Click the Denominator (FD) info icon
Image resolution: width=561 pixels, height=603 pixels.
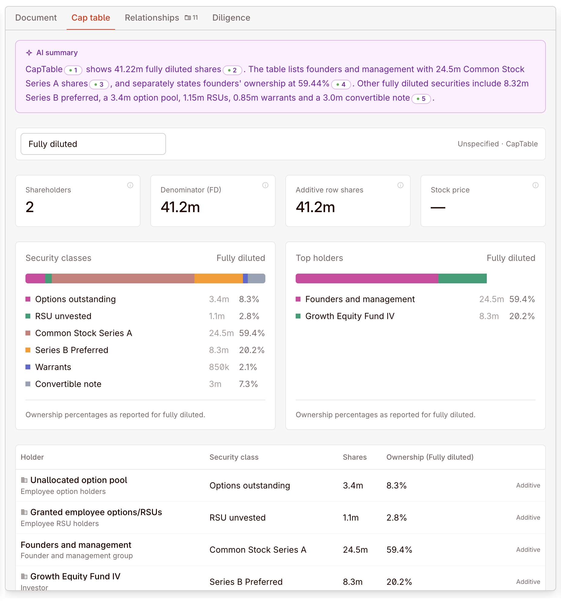(x=265, y=185)
